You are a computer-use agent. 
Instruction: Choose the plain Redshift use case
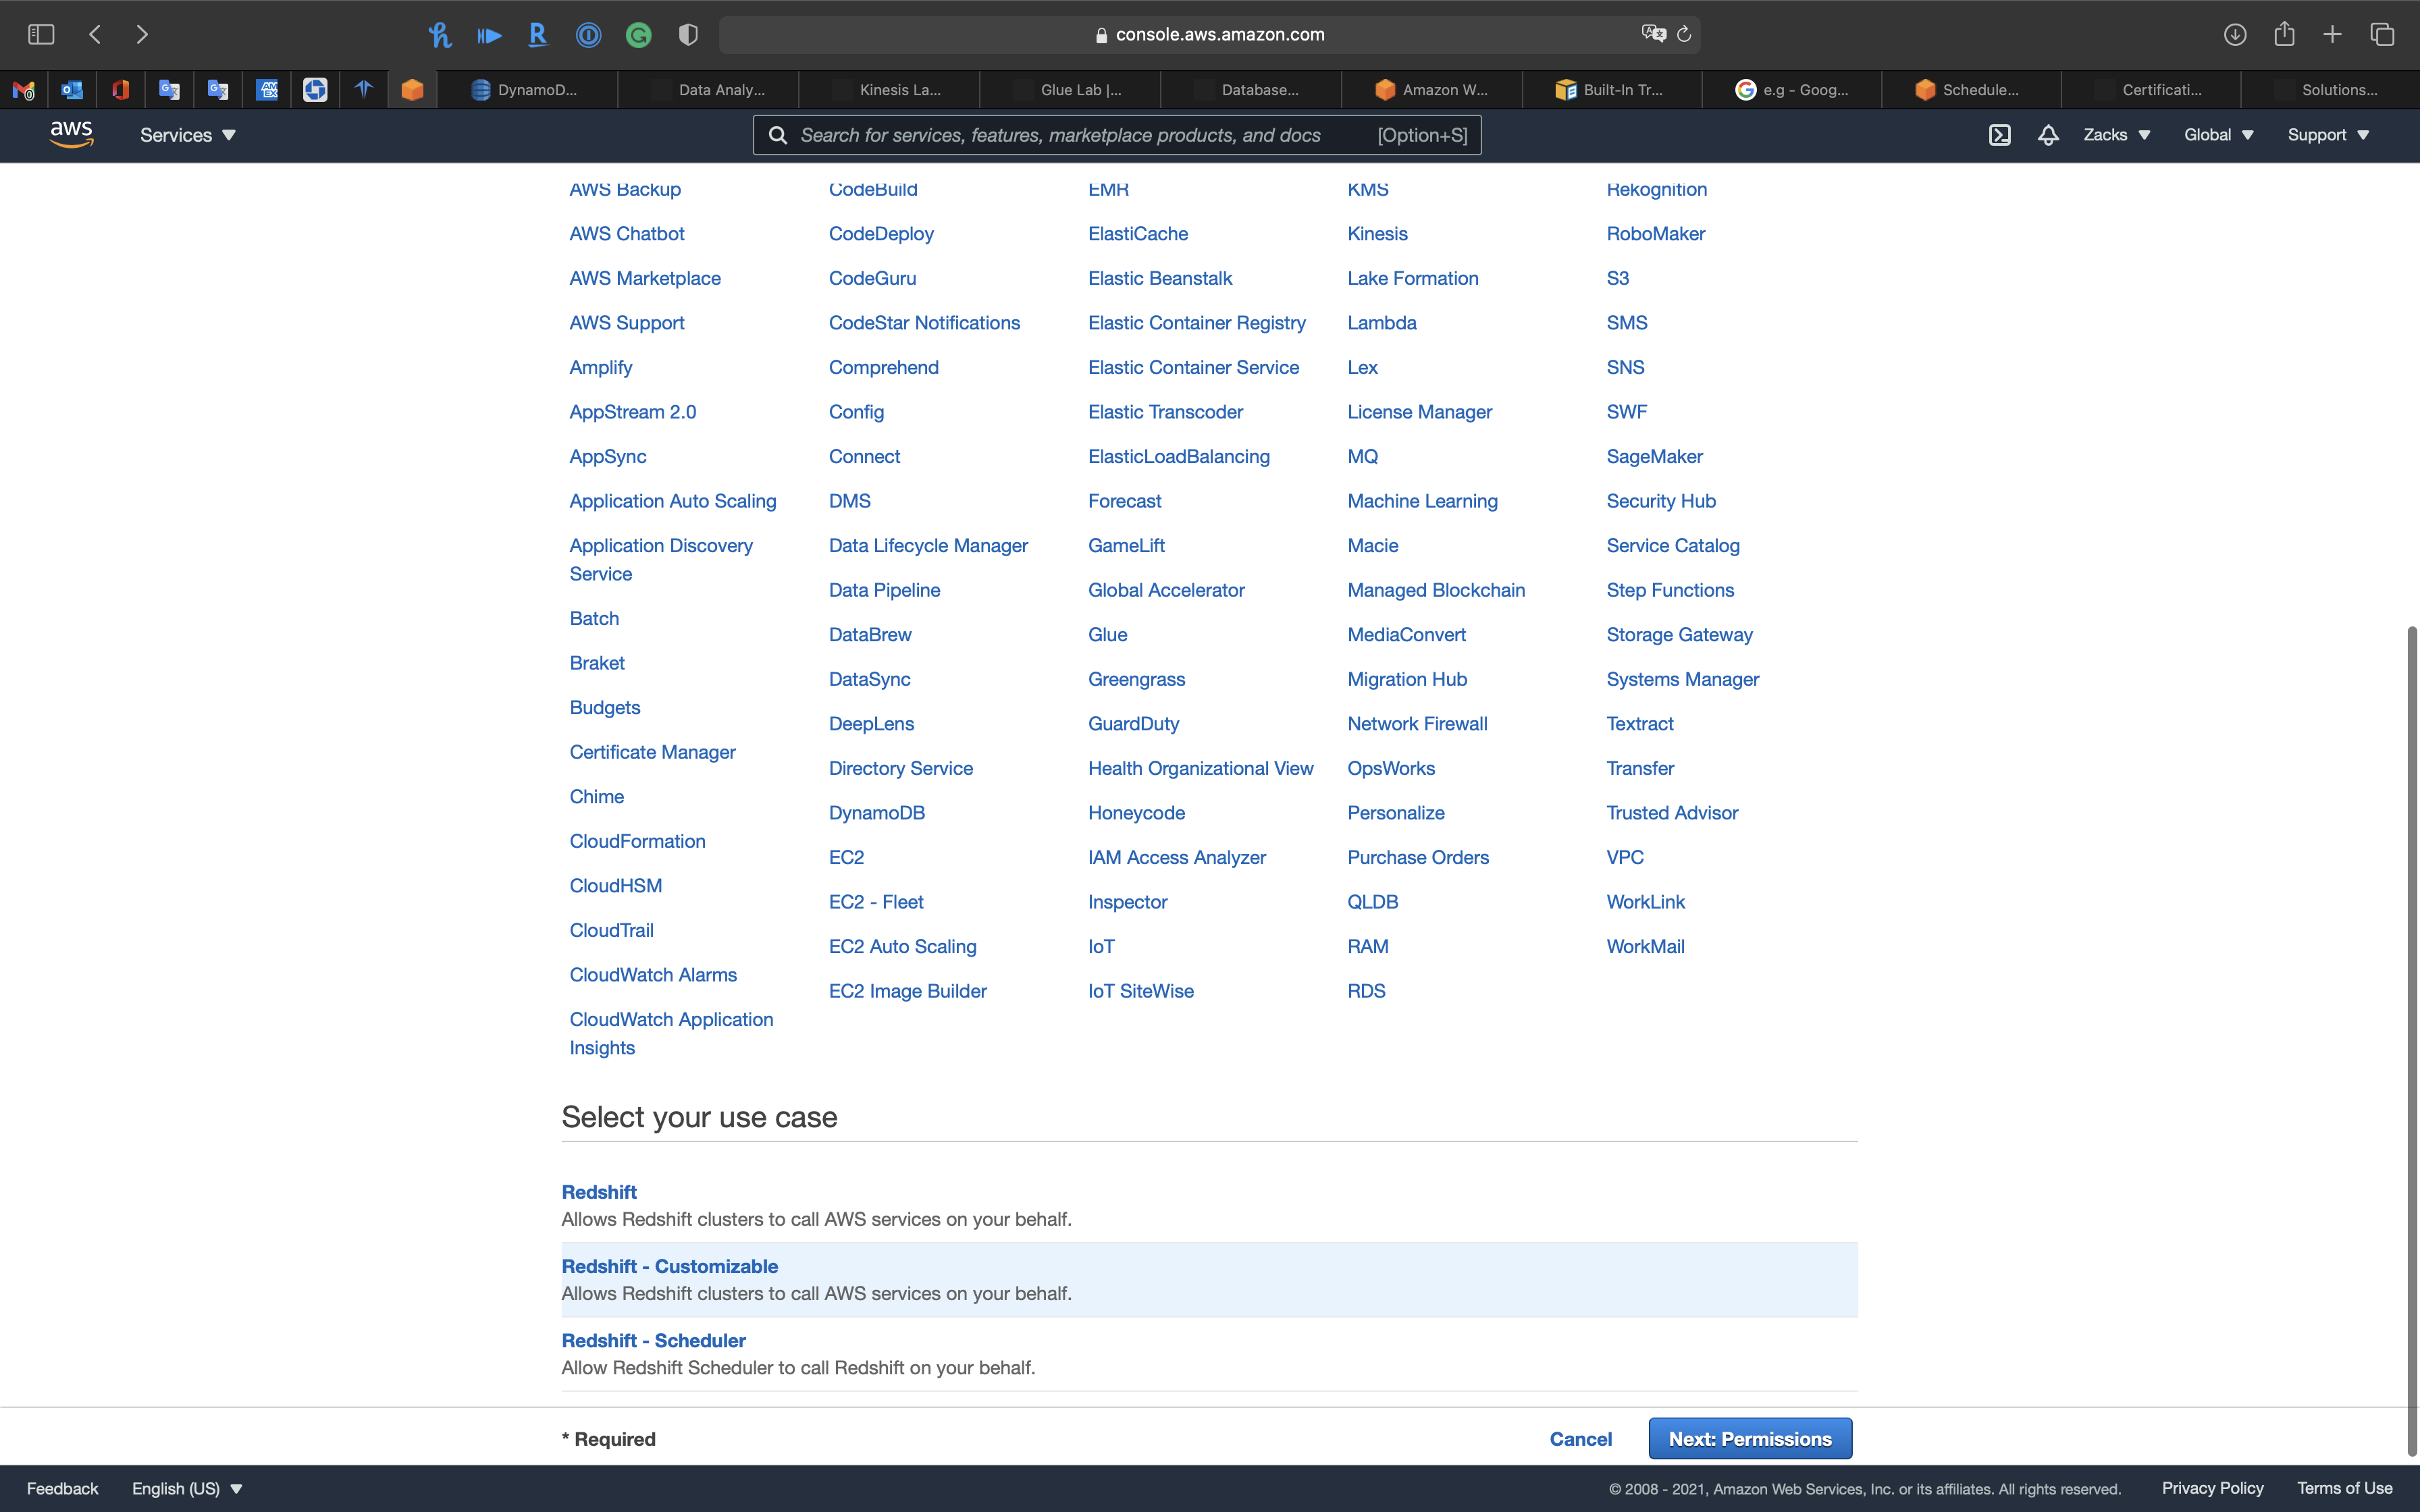[598, 1192]
